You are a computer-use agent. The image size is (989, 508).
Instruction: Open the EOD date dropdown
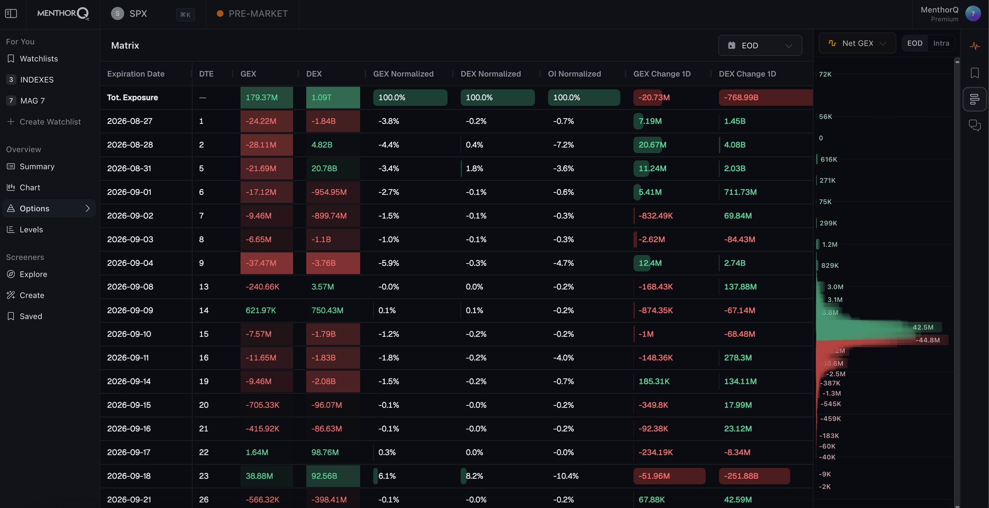point(760,46)
